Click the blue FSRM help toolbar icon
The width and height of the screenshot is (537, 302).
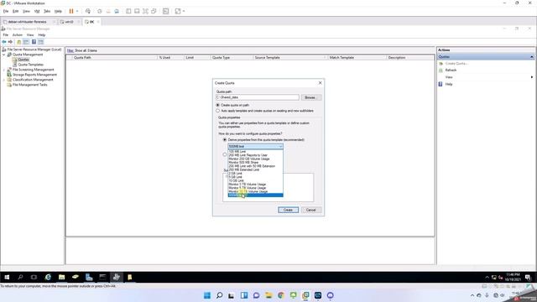click(x=34, y=42)
